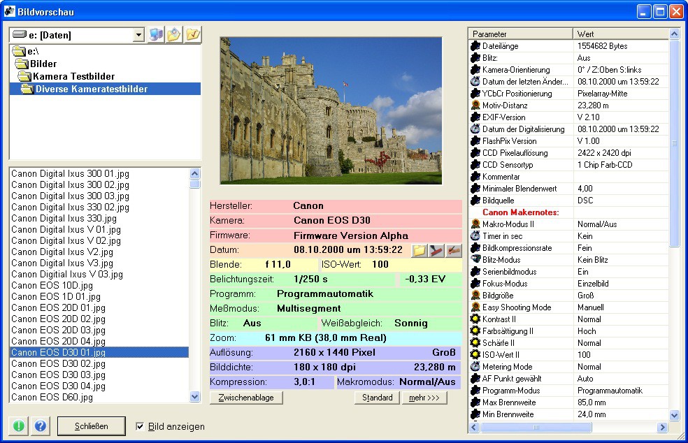The image size is (688, 443).
Task: Click the castle preview image
Action: coord(331,110)
